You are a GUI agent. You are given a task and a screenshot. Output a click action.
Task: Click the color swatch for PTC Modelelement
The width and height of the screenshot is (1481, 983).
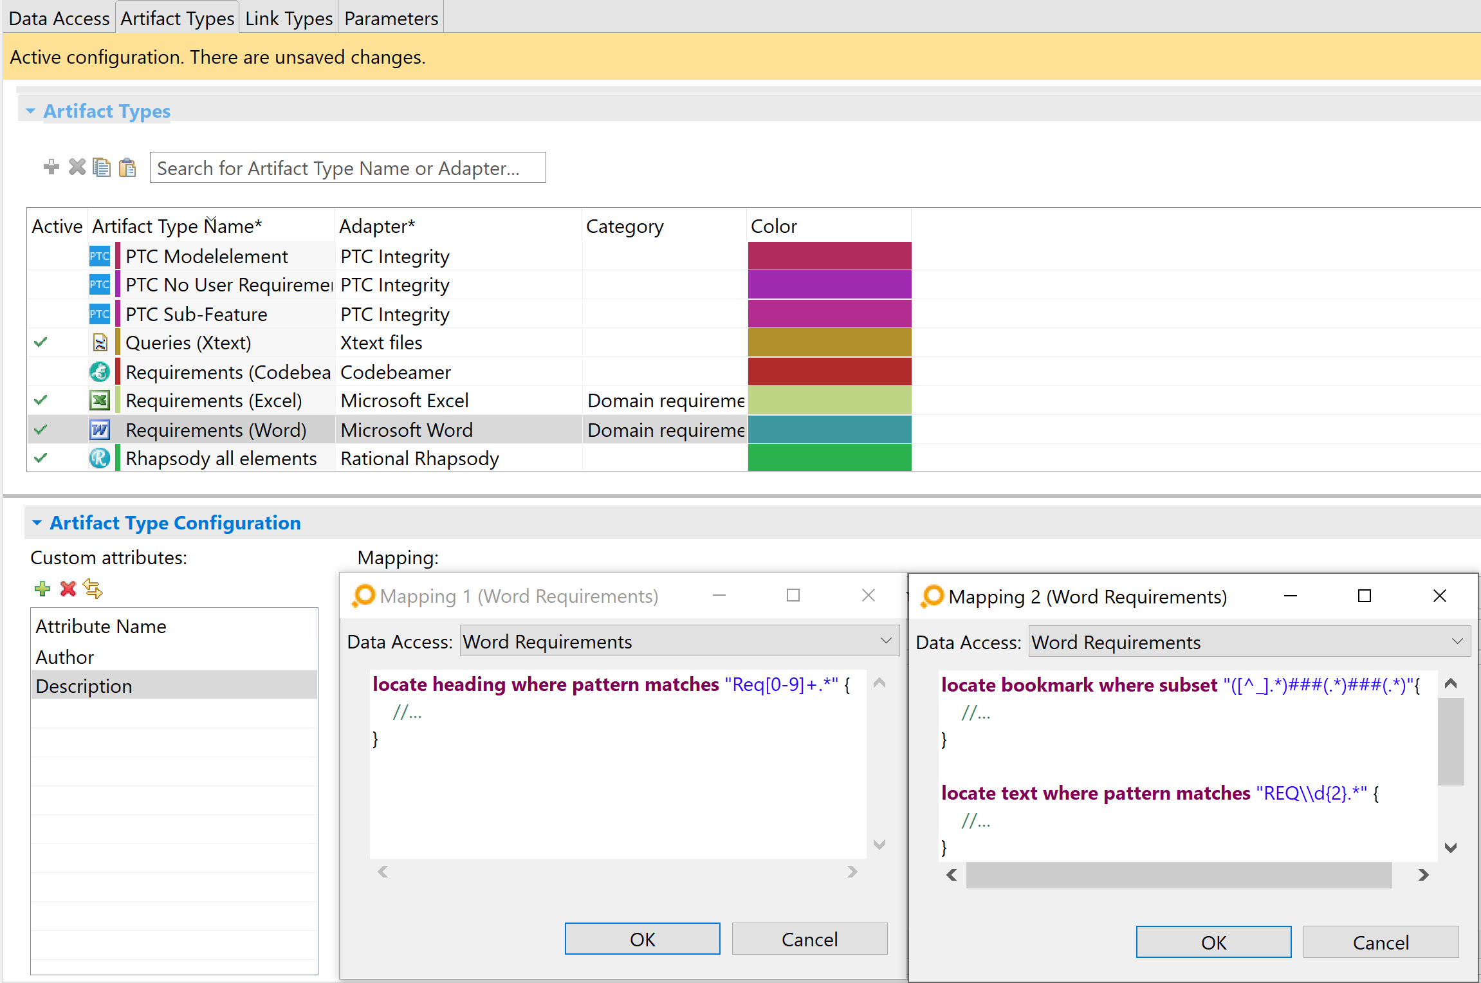[x=829, y=256]
